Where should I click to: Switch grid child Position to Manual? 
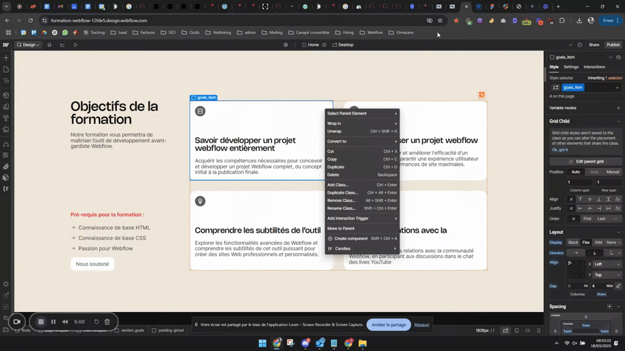(x=613, y=172)
